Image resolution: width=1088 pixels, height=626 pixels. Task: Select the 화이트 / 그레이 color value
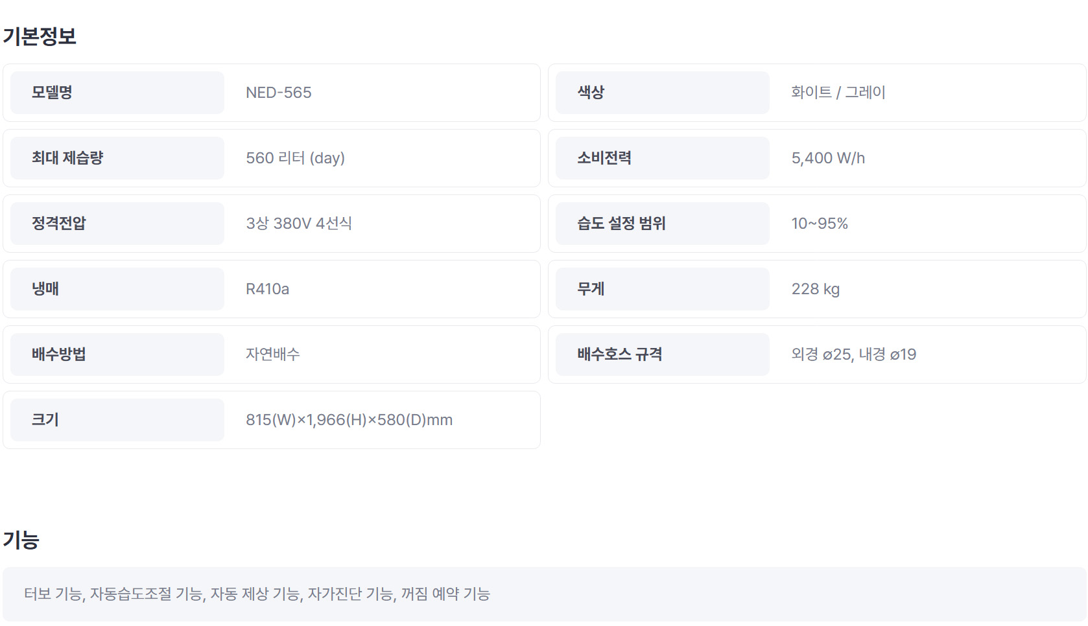pos(838,93)
